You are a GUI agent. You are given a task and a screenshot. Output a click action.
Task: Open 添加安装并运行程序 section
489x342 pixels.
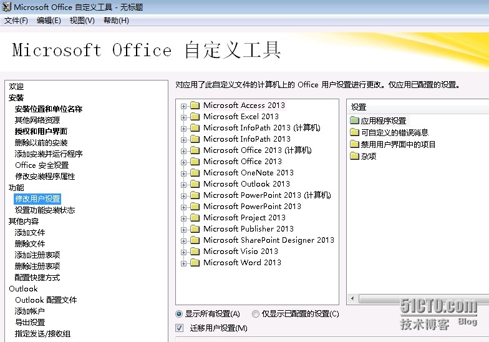[49, 154]
